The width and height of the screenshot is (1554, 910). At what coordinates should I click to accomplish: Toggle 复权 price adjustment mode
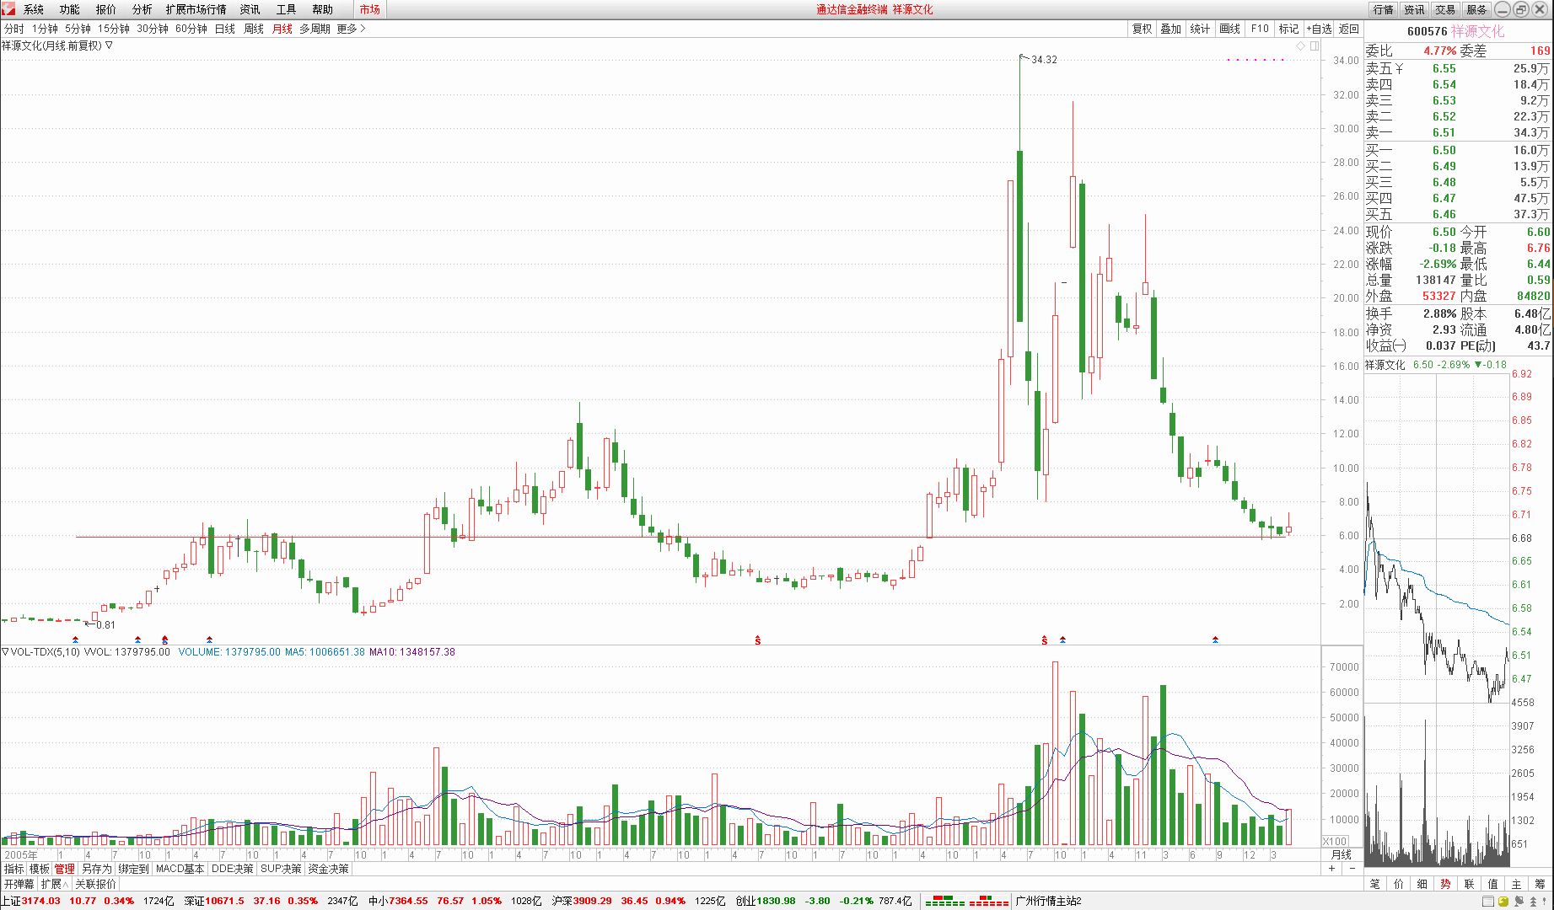pyautogui.click(x=1142, y=29)
